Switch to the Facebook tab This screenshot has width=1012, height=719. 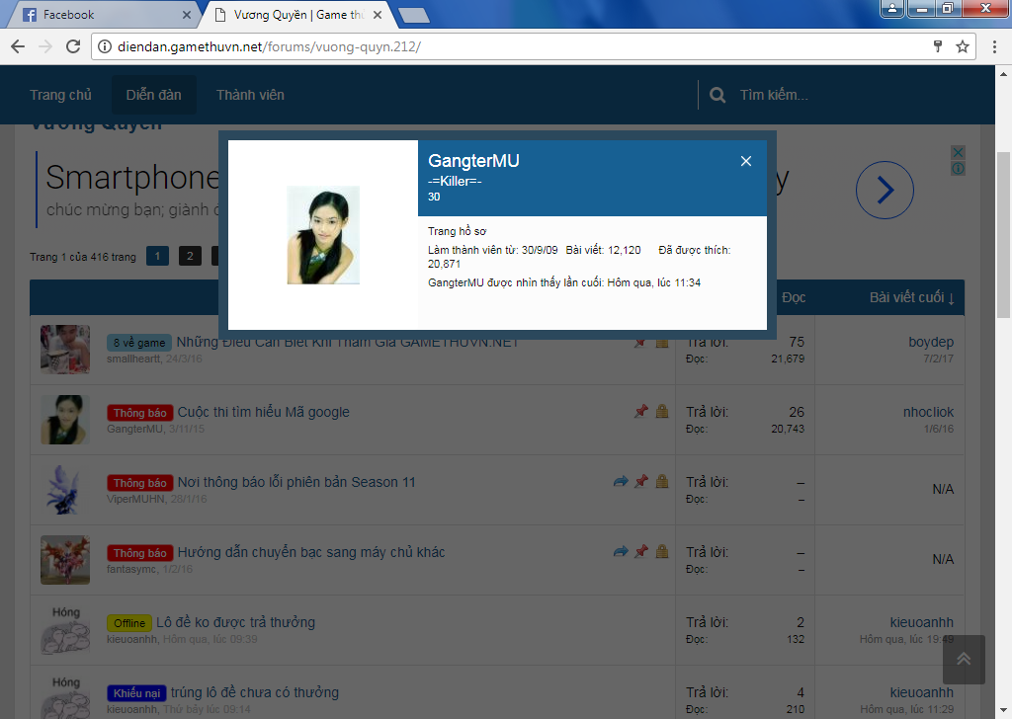point(99,15)
